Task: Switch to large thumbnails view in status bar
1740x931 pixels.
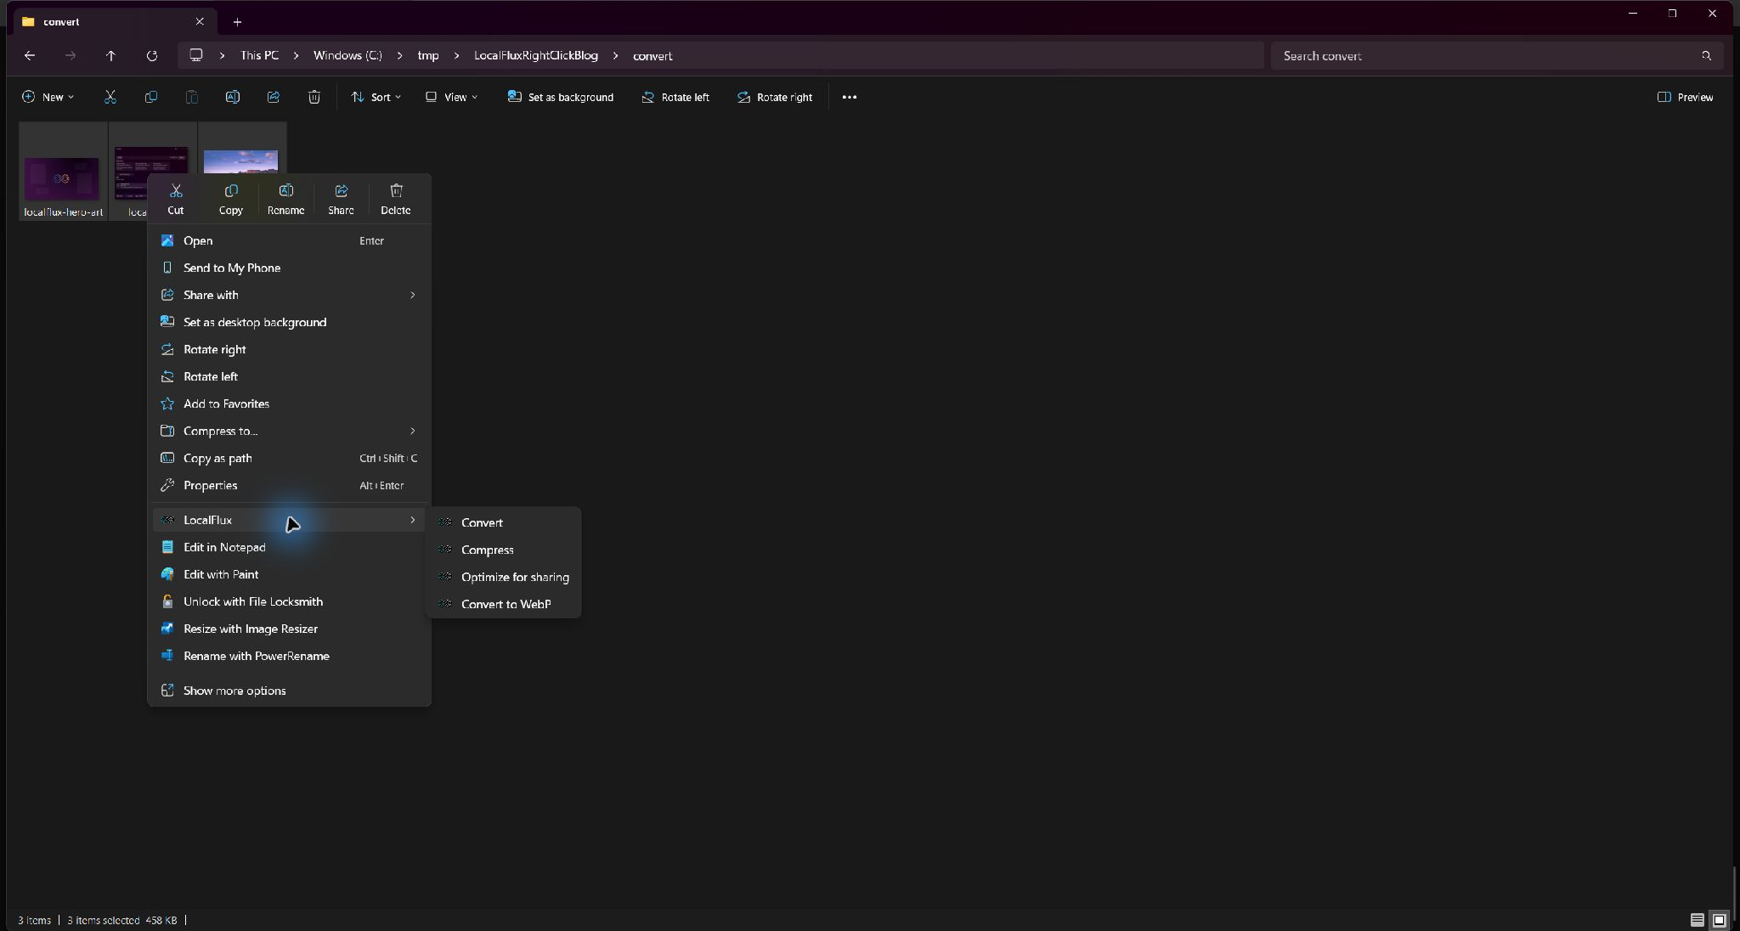Action: coord(1719,919)
